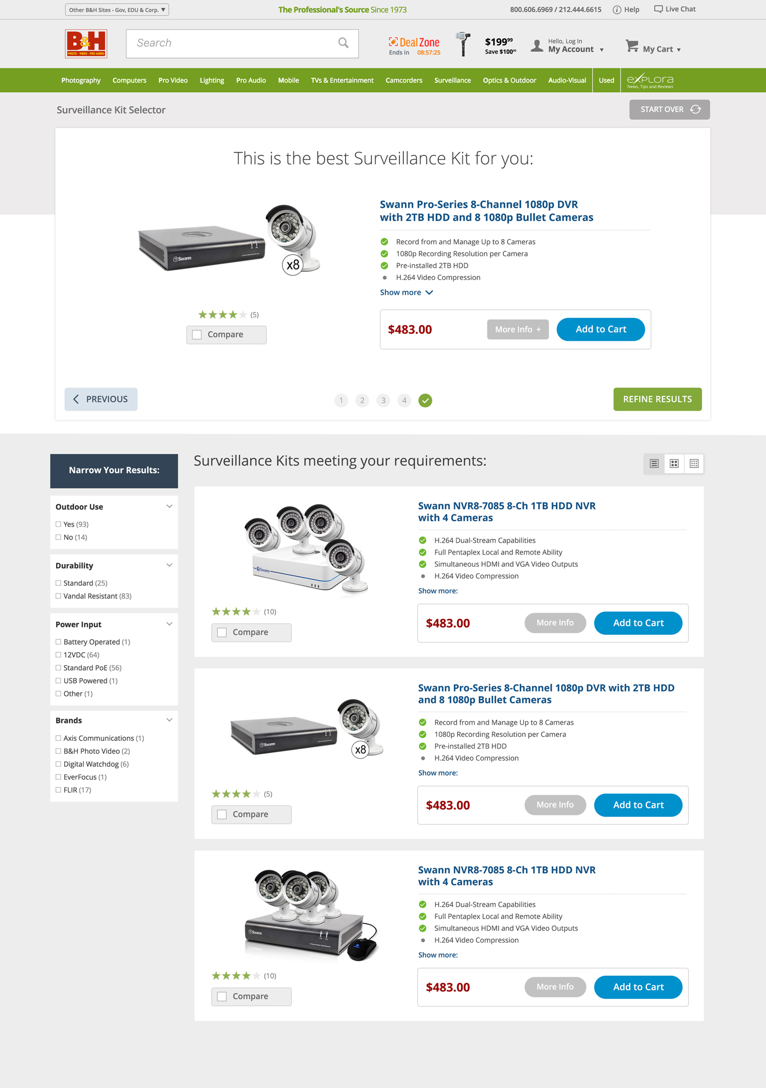Switch to list view layout icon
This screenshot has height=1088, width=766.
pos(654,463)
